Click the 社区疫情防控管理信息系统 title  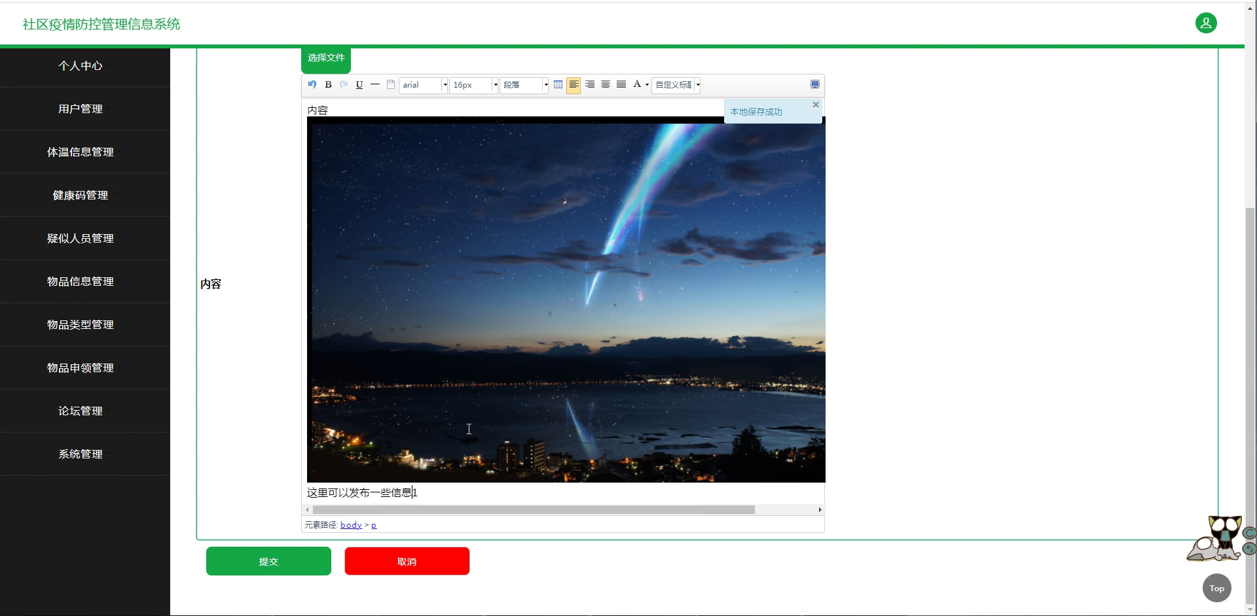click(101, 24)
